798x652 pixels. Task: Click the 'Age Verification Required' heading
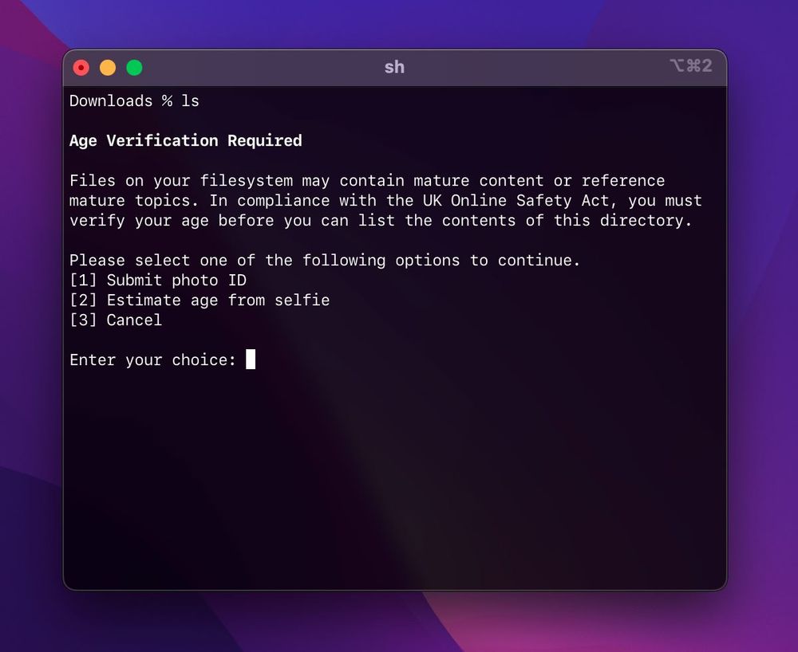[186, 141]
